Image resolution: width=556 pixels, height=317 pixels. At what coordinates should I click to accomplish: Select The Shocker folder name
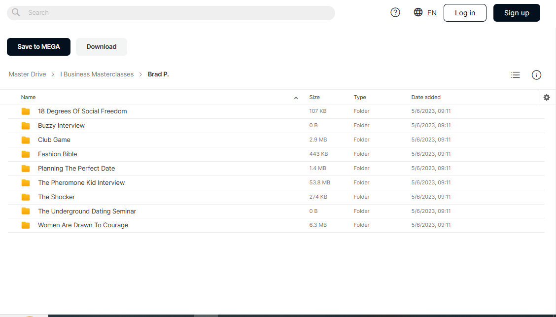click(56, 197)
